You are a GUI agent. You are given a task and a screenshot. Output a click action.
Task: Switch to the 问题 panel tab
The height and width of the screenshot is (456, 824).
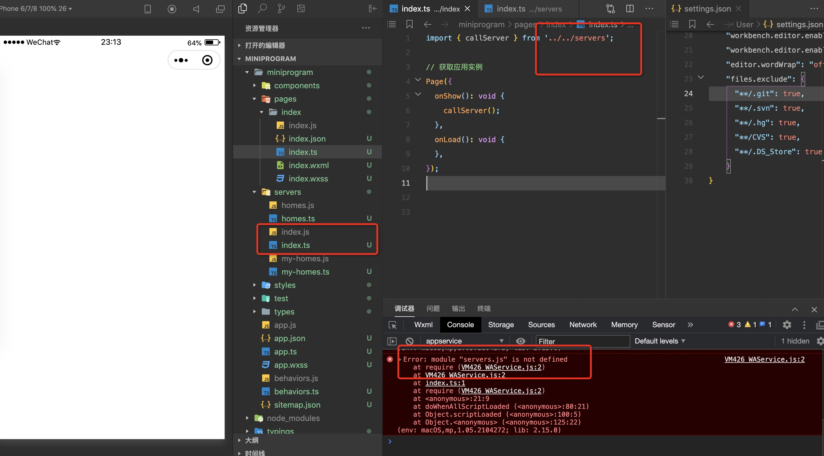433,308
